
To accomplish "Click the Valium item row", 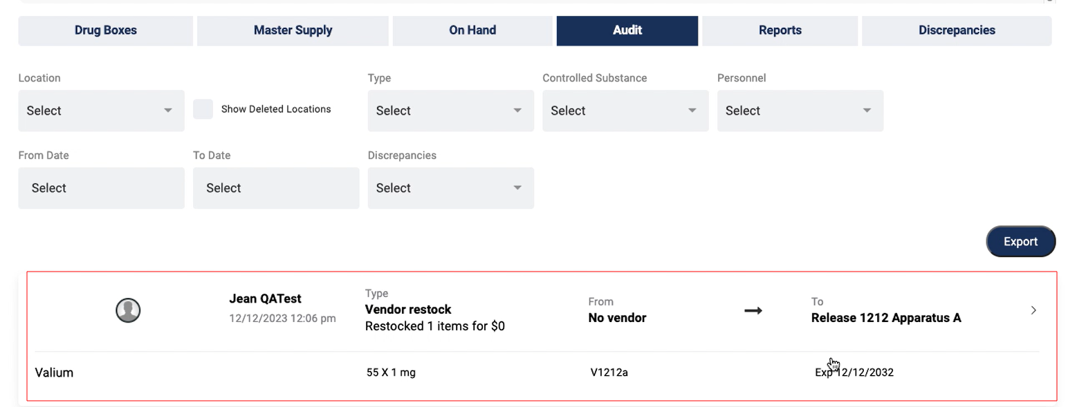I will click(54, 373).
